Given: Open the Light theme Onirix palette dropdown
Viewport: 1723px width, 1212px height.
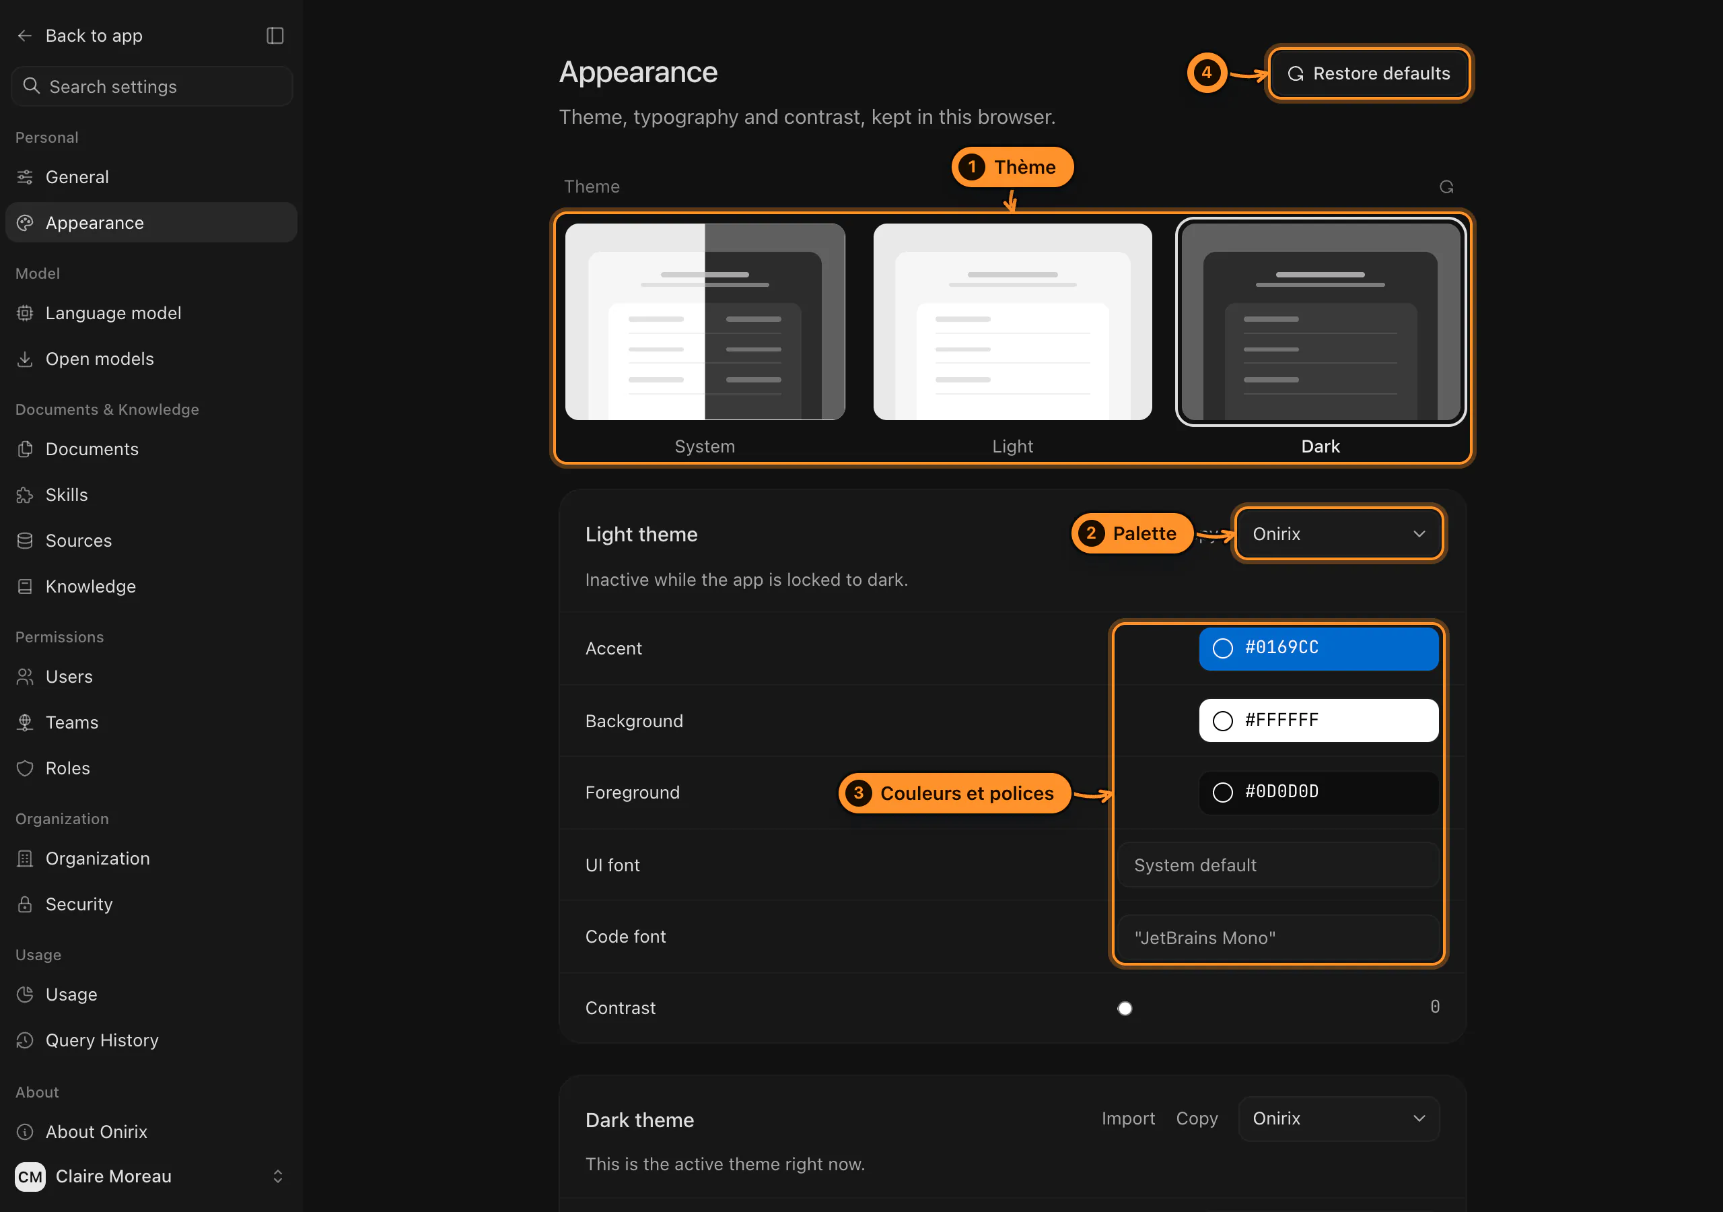Looking at the screenshot, I should [1339, 534].
